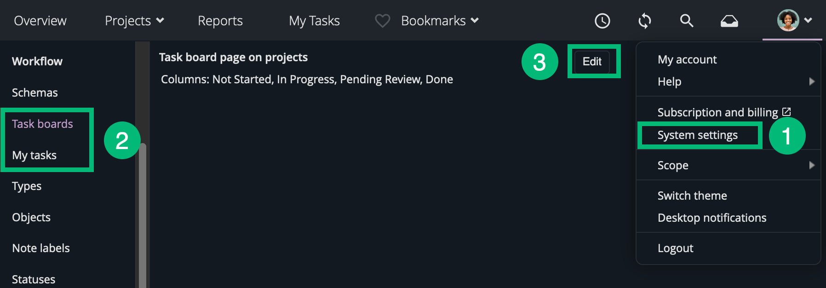Screen dimensions: 826x288
Task: Click the sync refresh icon
Action: pyautogui.click(x=645, y=21)
